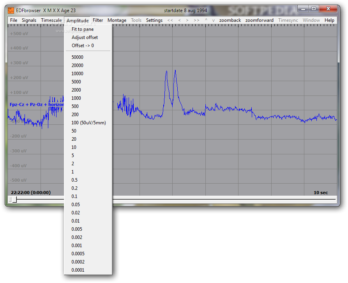Close the EDFbrowser window
The height and width of the screenshot is (283, 348).
pos(328,9)
